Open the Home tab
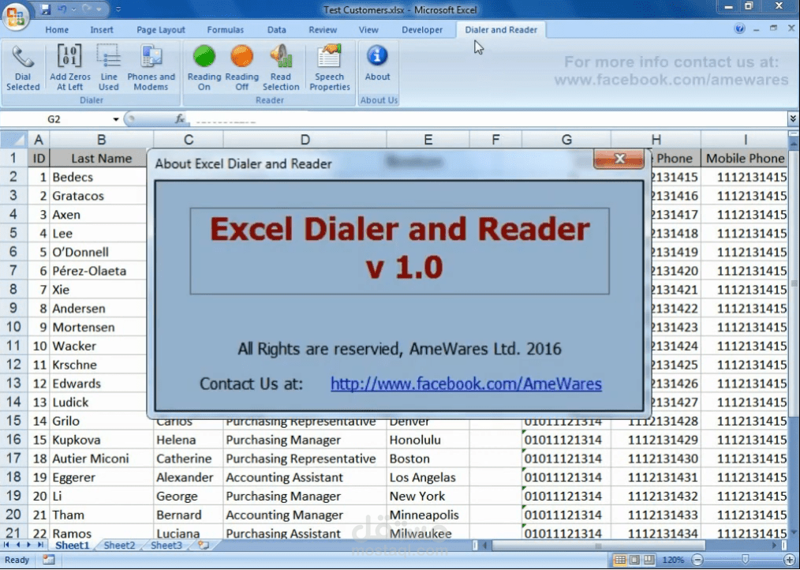This screenshot has height=570, width=800. coord(57,30)
